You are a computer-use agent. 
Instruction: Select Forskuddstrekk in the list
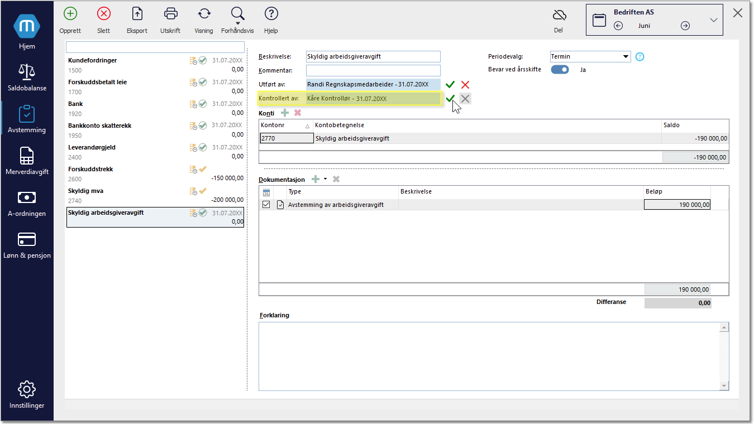click(155, 173)
